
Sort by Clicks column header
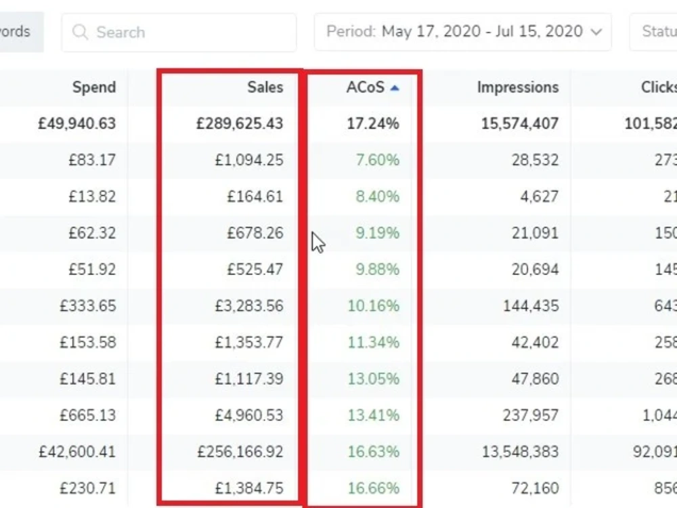click(x=659, y=87)
